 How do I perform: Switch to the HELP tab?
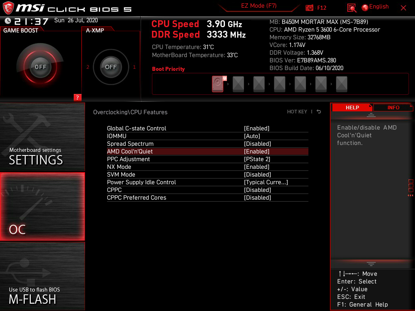352,108
